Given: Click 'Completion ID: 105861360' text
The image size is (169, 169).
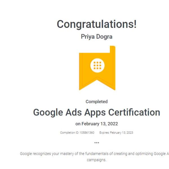Looking at the screenshot, I should [x=77, y=133].
